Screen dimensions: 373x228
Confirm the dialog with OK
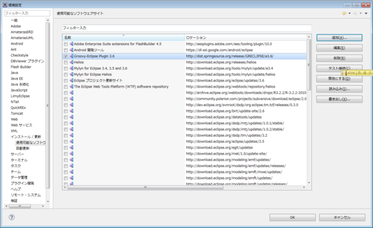click(x=292, y=217)
